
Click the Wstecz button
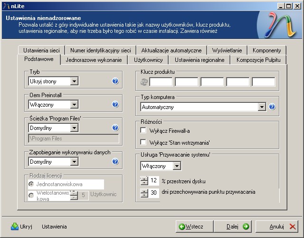[194, 227]
